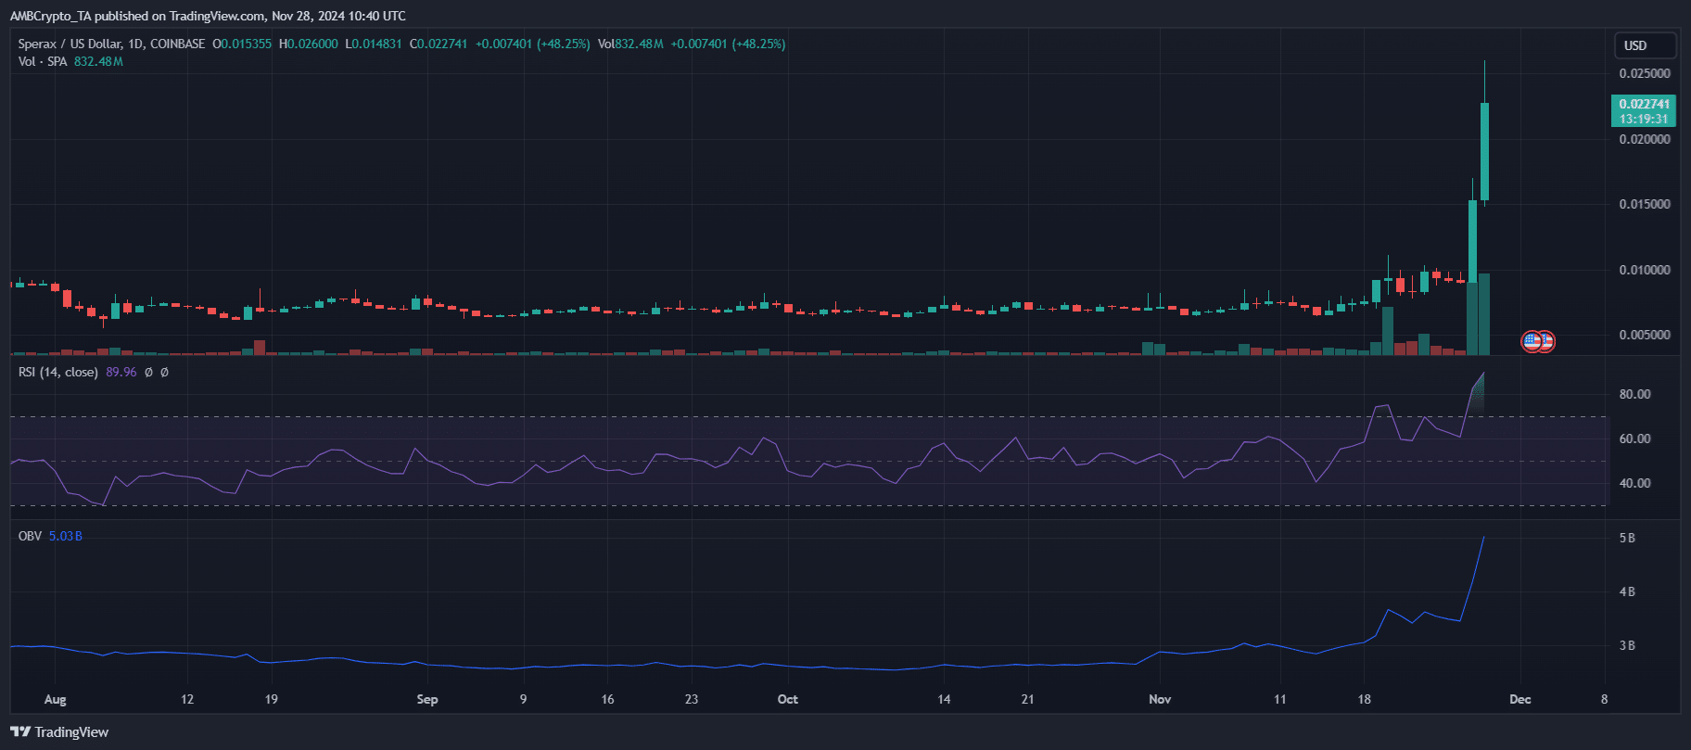
Task: Select the current price label 0.022741
Action: 1644,104
